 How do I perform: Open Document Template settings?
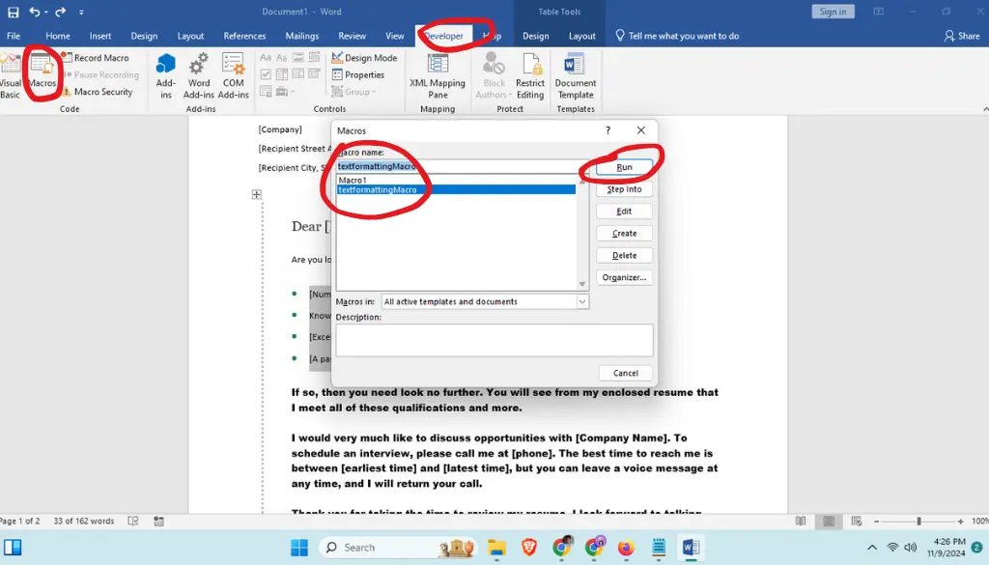[x=576, y=75]
